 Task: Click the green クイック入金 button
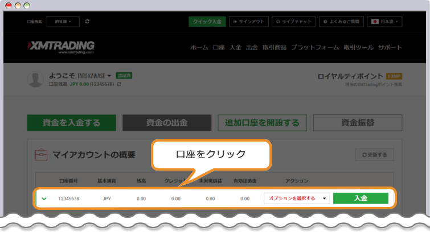(x=207, y=22)
